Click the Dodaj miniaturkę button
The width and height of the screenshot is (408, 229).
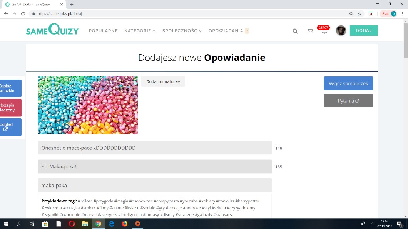[x=163, y=81]
